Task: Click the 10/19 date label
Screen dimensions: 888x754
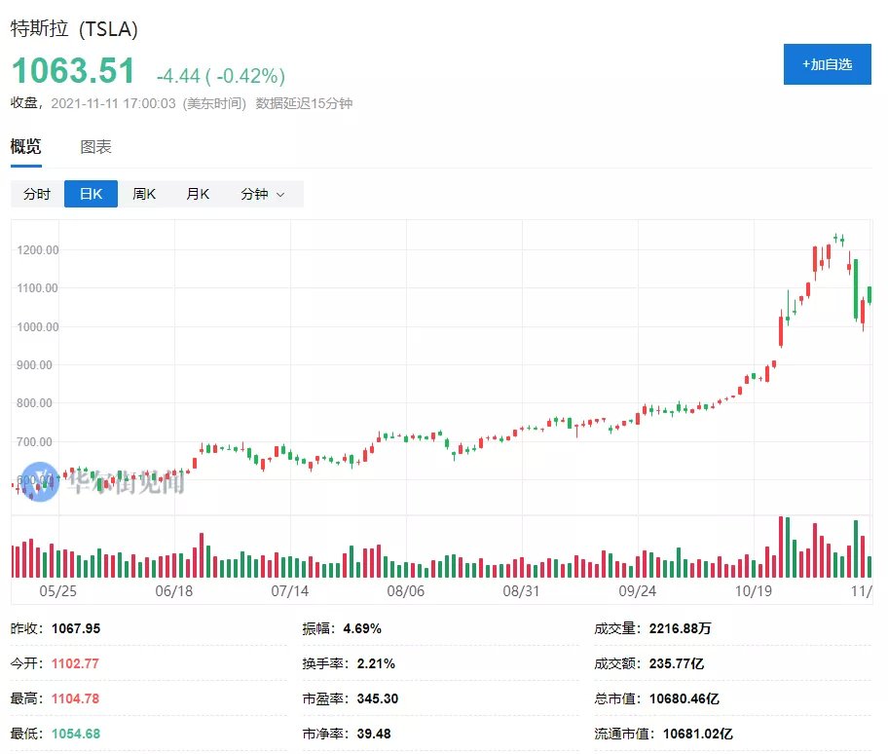Action: pos(754,591)
